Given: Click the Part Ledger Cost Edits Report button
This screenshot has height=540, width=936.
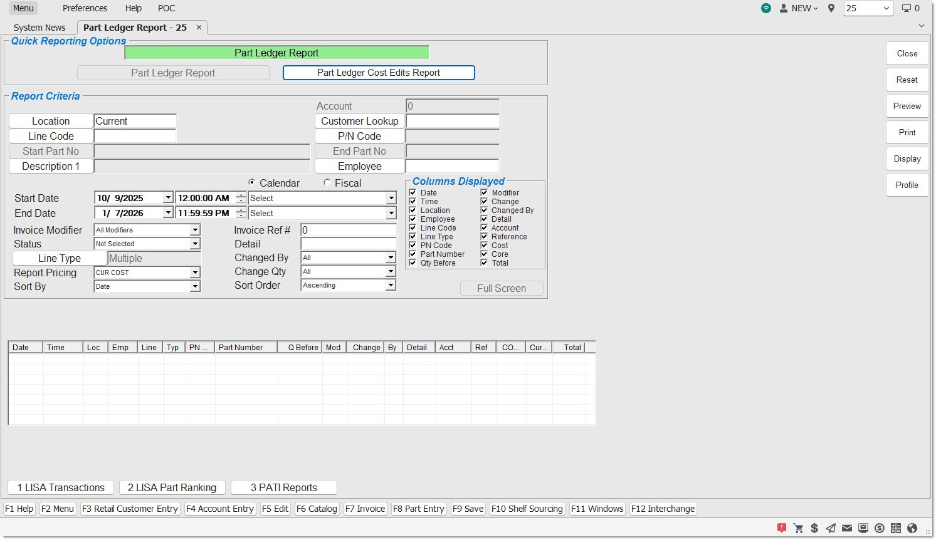Looking at the screenshot, I should coord(379,73).
